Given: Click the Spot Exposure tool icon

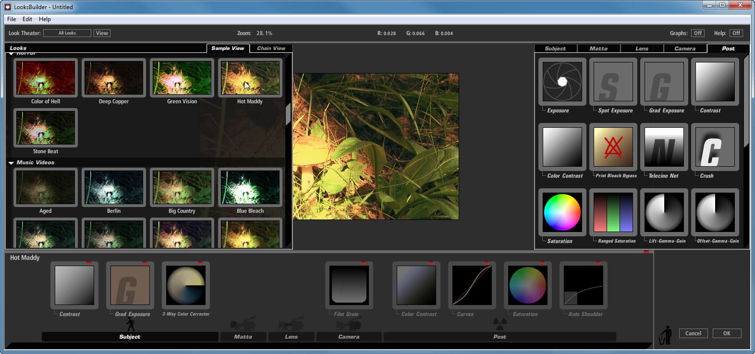Looking at the screenshot, I should point(613,82).
